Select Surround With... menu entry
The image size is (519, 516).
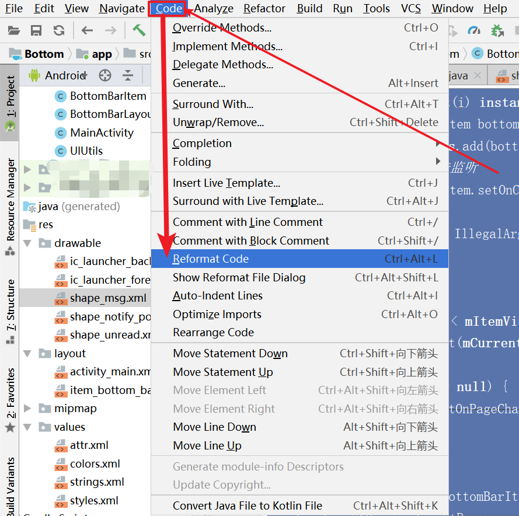coord(300,104)
